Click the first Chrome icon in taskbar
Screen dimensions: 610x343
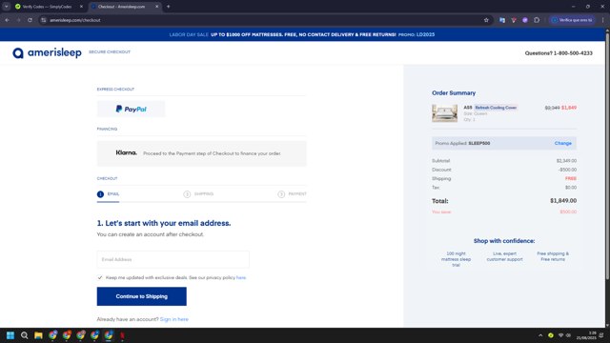52,335
